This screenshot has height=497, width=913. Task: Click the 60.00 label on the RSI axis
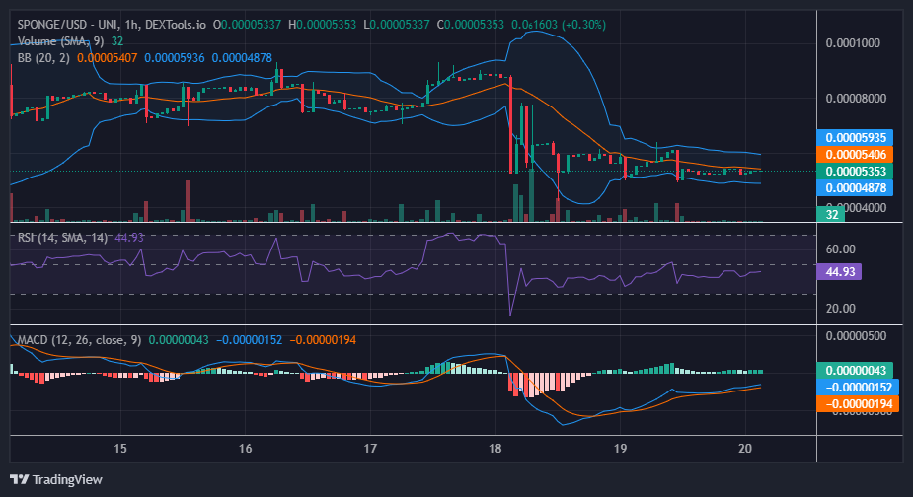click(840, 249)
